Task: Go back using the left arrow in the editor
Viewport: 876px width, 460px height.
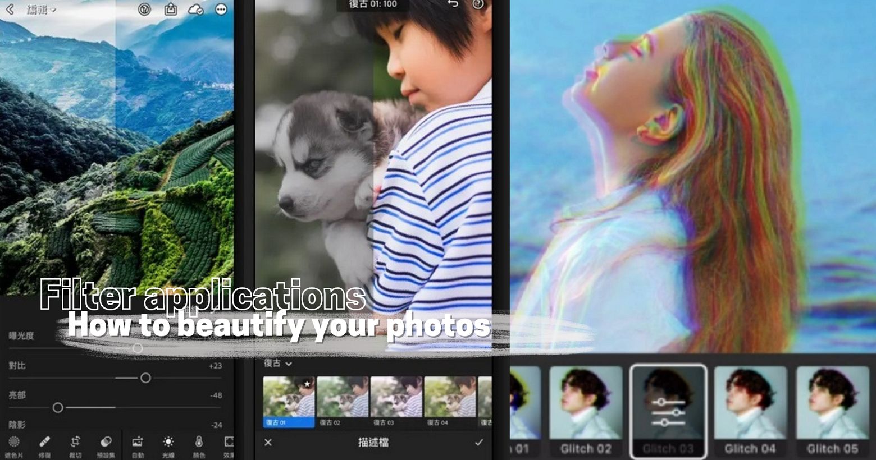Action: pyautogui.click(x=10, y=10)
